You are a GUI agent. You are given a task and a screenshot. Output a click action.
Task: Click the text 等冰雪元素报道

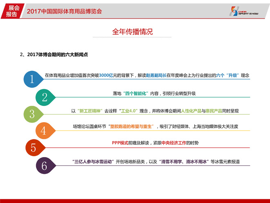coord(225,162)
